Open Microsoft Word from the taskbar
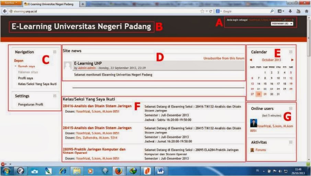The height and width of the screenshot is (176, 311). [x=160, y=171]
